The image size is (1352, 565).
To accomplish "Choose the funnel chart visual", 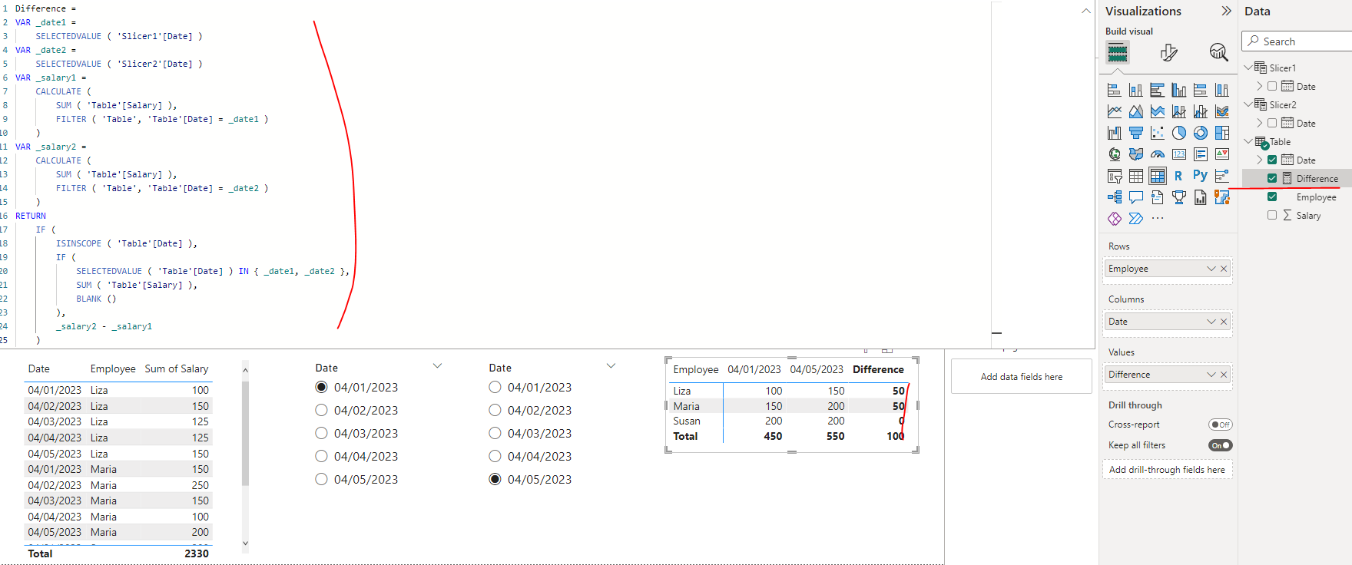I will pos(1136,133).
